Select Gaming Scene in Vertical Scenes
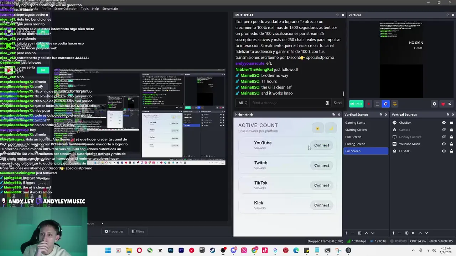The height and width of the screenshot is (256, 456). [366, 123]
